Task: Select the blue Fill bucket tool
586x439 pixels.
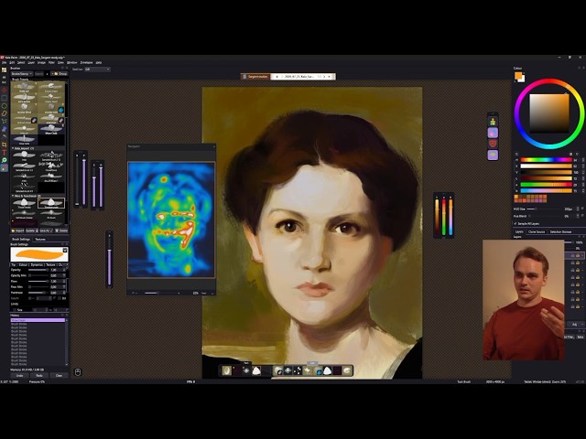Action: (x=4, y=129)
